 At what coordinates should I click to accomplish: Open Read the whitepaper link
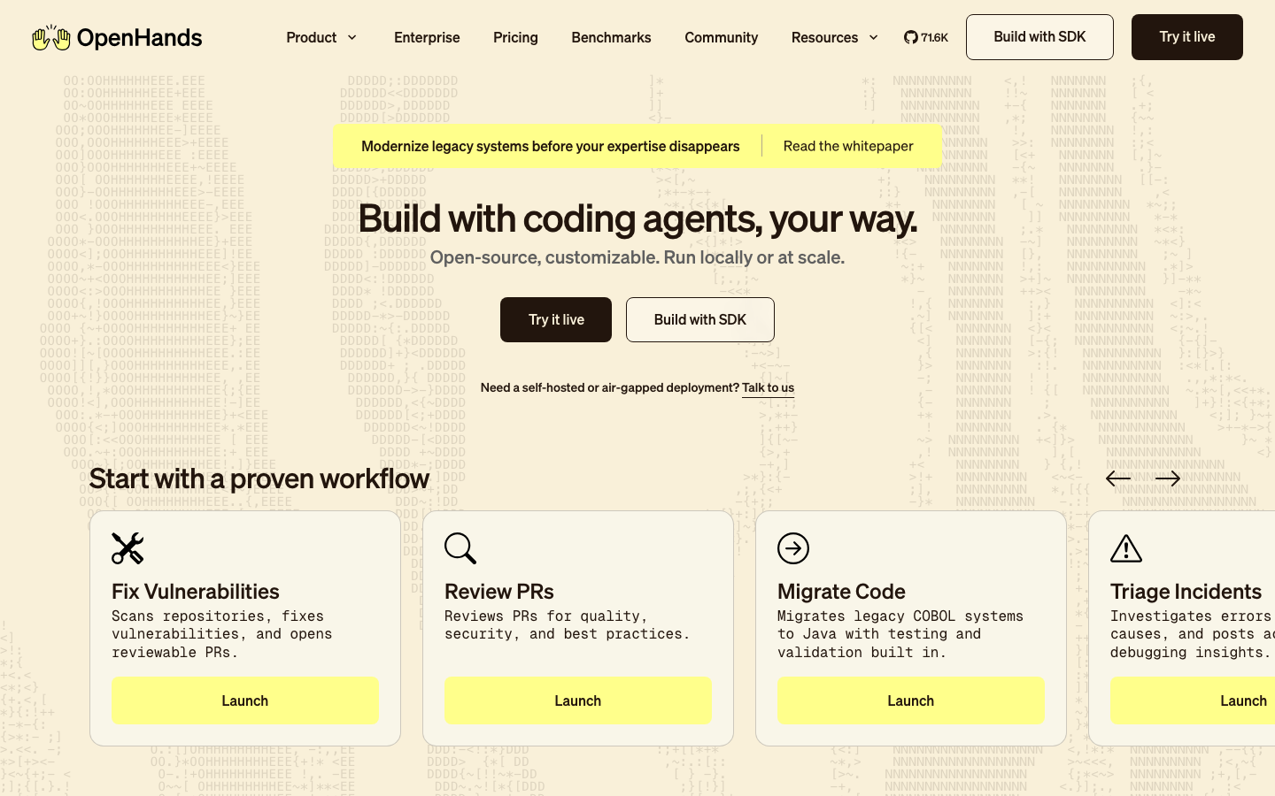pos(847,146)
